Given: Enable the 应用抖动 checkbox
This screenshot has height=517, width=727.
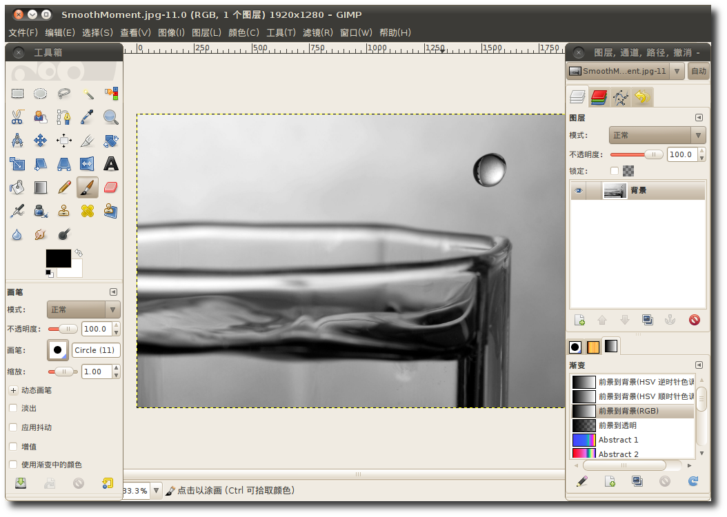Looking at the screenshot, I should point(13,427).
